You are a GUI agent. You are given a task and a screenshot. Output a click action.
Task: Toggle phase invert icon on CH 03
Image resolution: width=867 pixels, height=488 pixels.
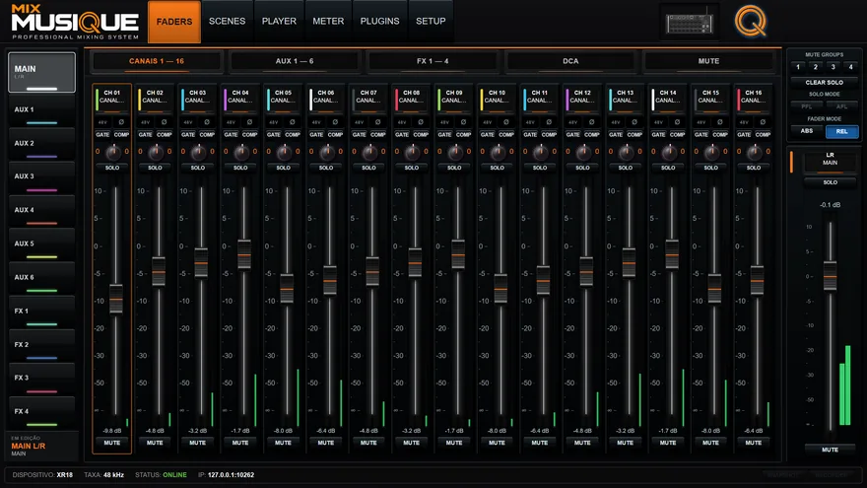tap(207, 121)
